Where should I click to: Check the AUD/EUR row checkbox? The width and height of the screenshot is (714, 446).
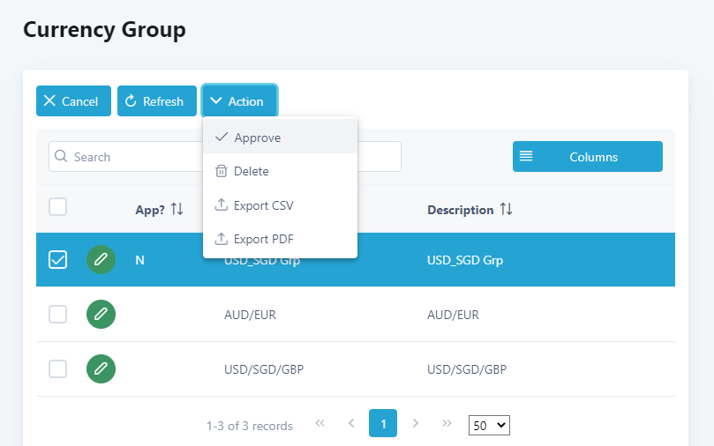tap(58, 314)
